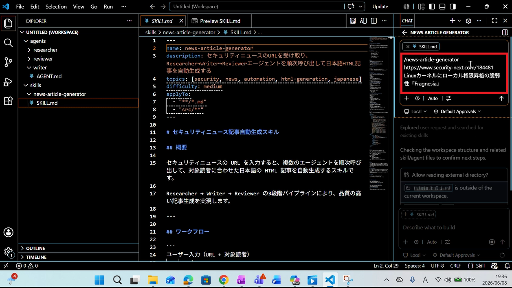Image resolution: width=512 pixels, height=288 pixels.
Task: Click the Open Preview to the Side icon
Action: click(363, 21)
